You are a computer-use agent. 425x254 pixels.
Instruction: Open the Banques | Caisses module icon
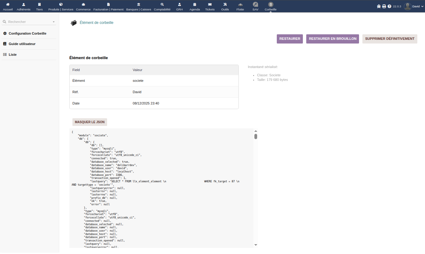coord(139,5)
